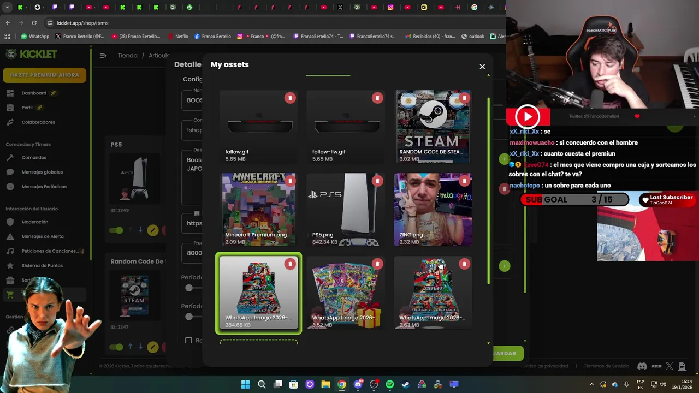Open Mensajes Periódicos
This screenshot has height=393, width=699.
[x=44, y=187]
